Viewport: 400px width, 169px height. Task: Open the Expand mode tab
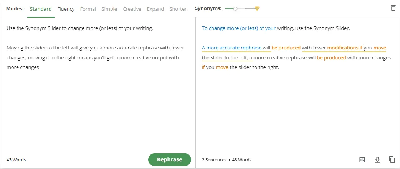tap(155, 9)
